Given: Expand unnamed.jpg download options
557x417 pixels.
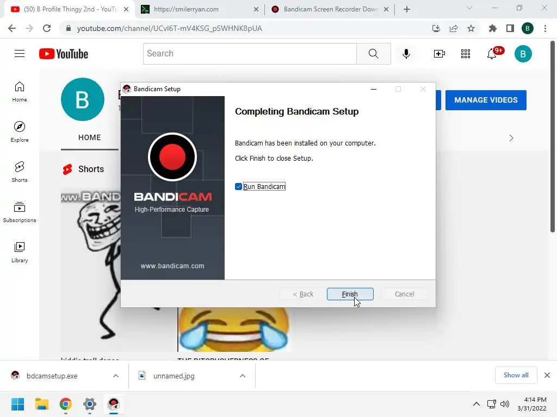Looking at the screenshot, I should tap(243, 376).
